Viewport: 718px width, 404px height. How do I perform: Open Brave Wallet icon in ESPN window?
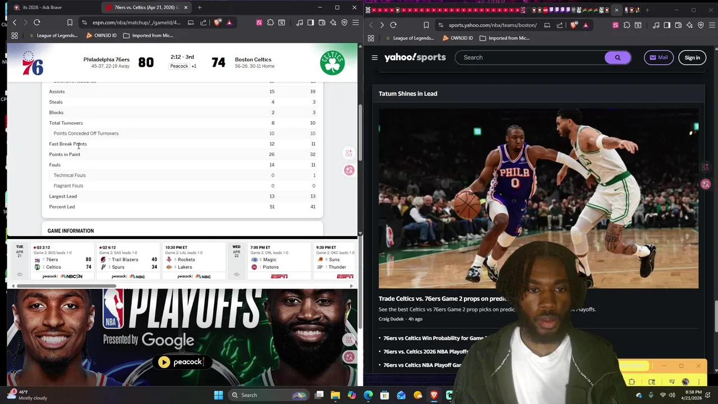point(322,22)
